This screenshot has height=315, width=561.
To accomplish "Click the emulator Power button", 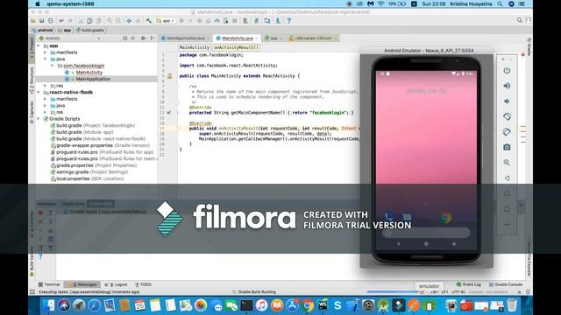I will click(507, 70).
